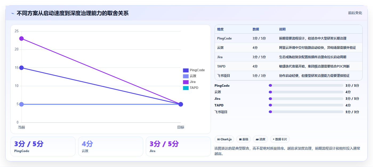Click the 云效 data point at 当前
This screenshot has height=167, width=373.
(x=22, y=104)
